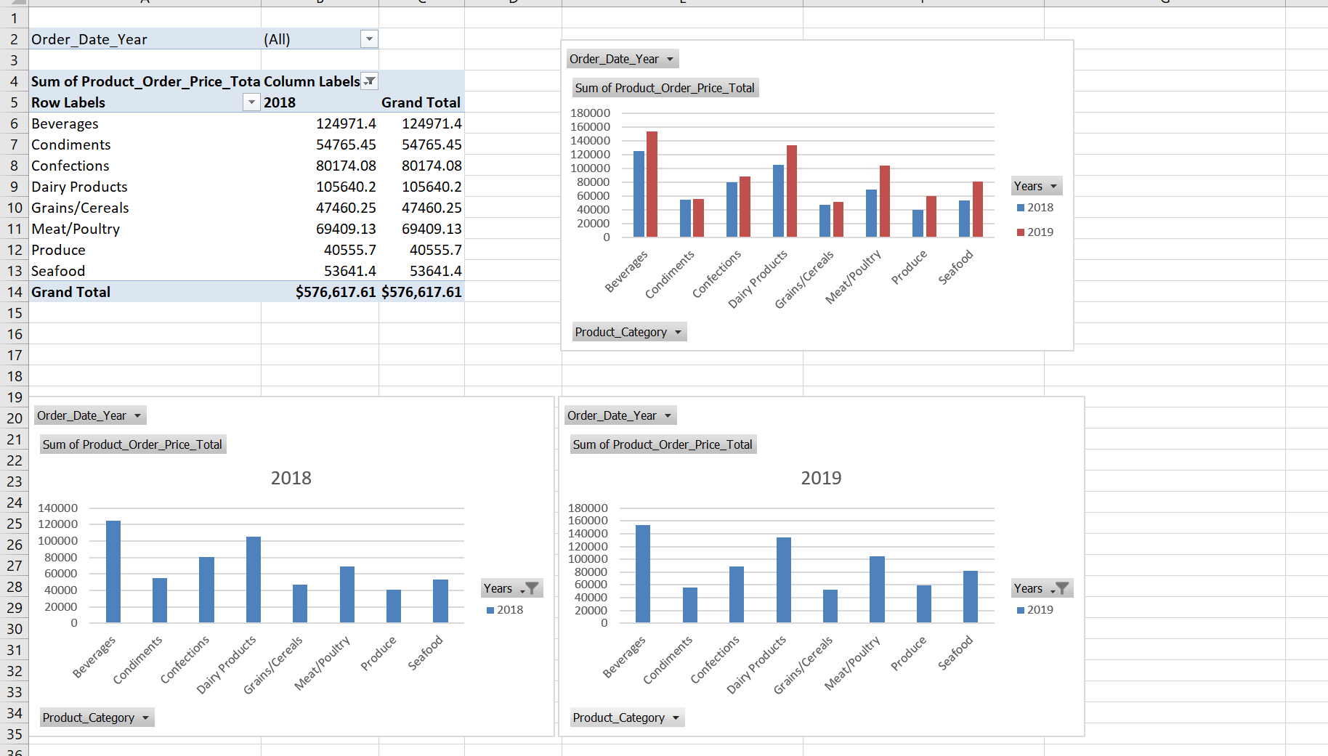Select the Grand Total row label cell

145,292
